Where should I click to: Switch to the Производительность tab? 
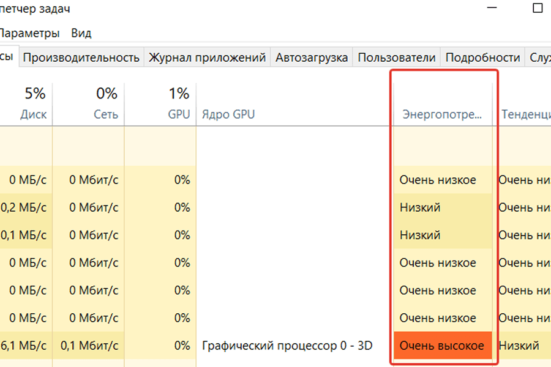pos(81,57)
